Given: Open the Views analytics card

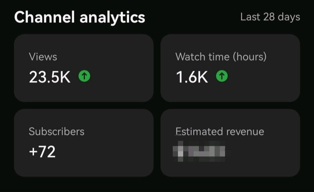Looking at the screenshot, I should tap(84, 68).
